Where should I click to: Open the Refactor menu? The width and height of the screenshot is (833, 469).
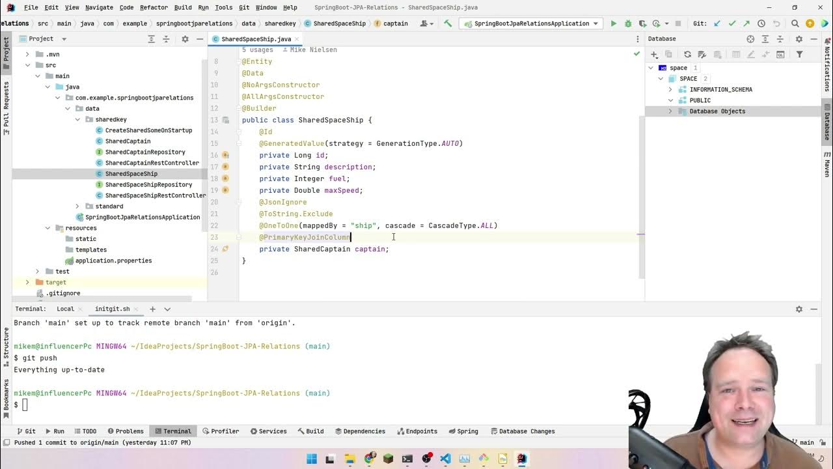click(154, 8)
